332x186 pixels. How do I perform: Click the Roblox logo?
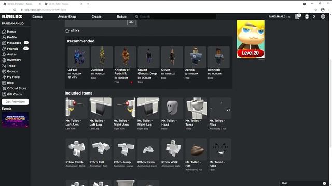12,17
